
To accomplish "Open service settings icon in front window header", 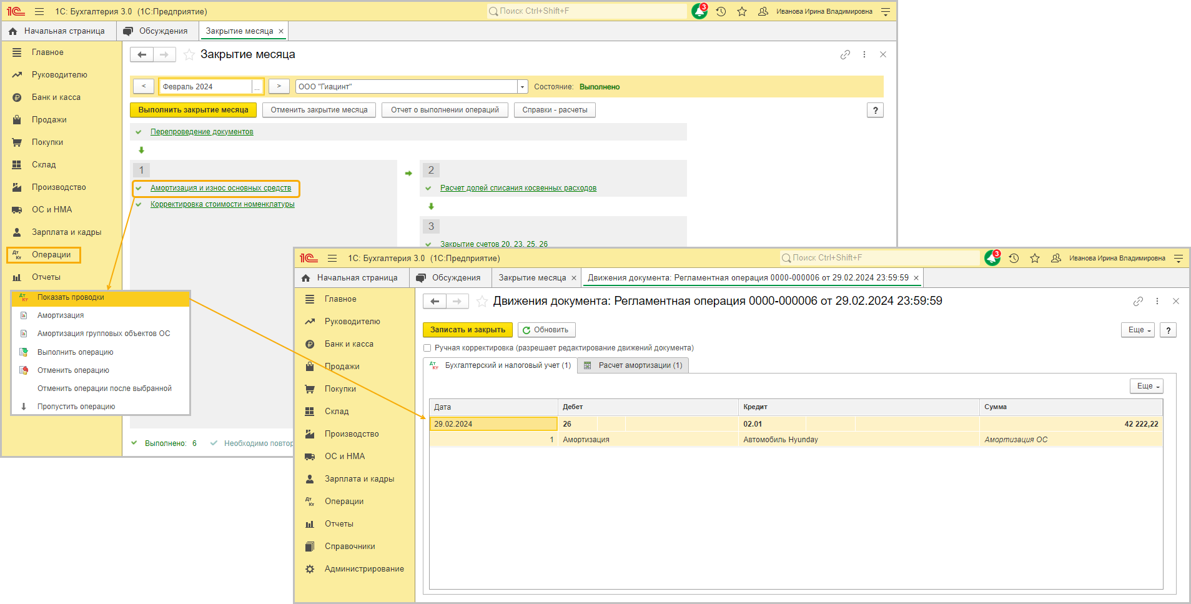I will tap(1179, 258).
